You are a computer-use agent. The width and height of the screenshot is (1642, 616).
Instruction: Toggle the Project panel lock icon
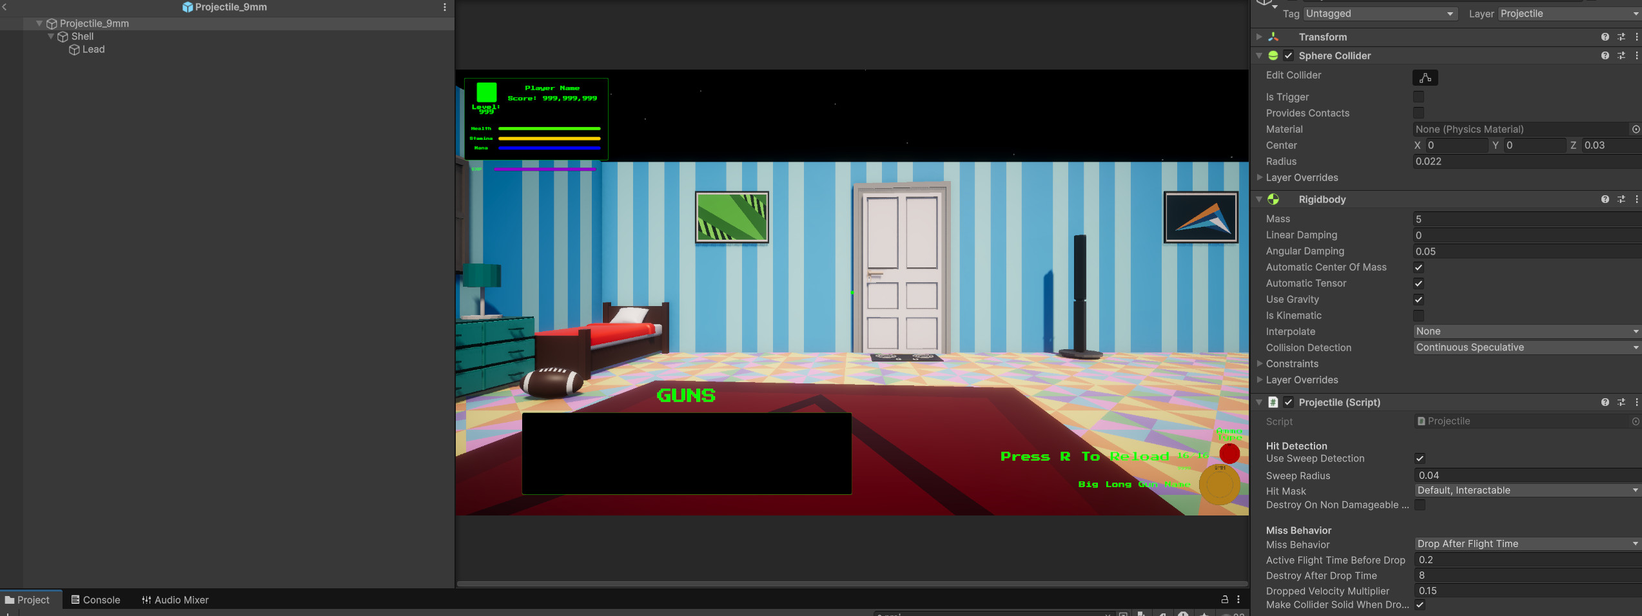pos(1224,599)
